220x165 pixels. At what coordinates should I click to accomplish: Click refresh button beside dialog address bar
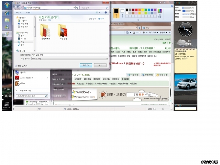[77, 8]
